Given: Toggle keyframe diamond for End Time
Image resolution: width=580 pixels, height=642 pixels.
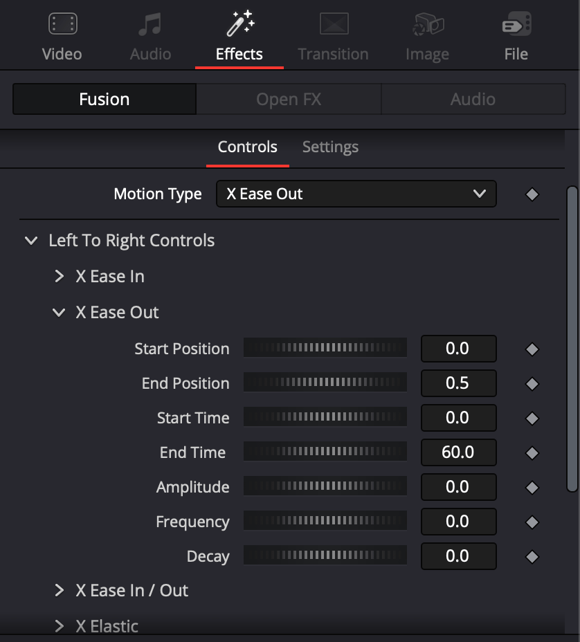Looking at the screenshot, I should coord(532,453).
